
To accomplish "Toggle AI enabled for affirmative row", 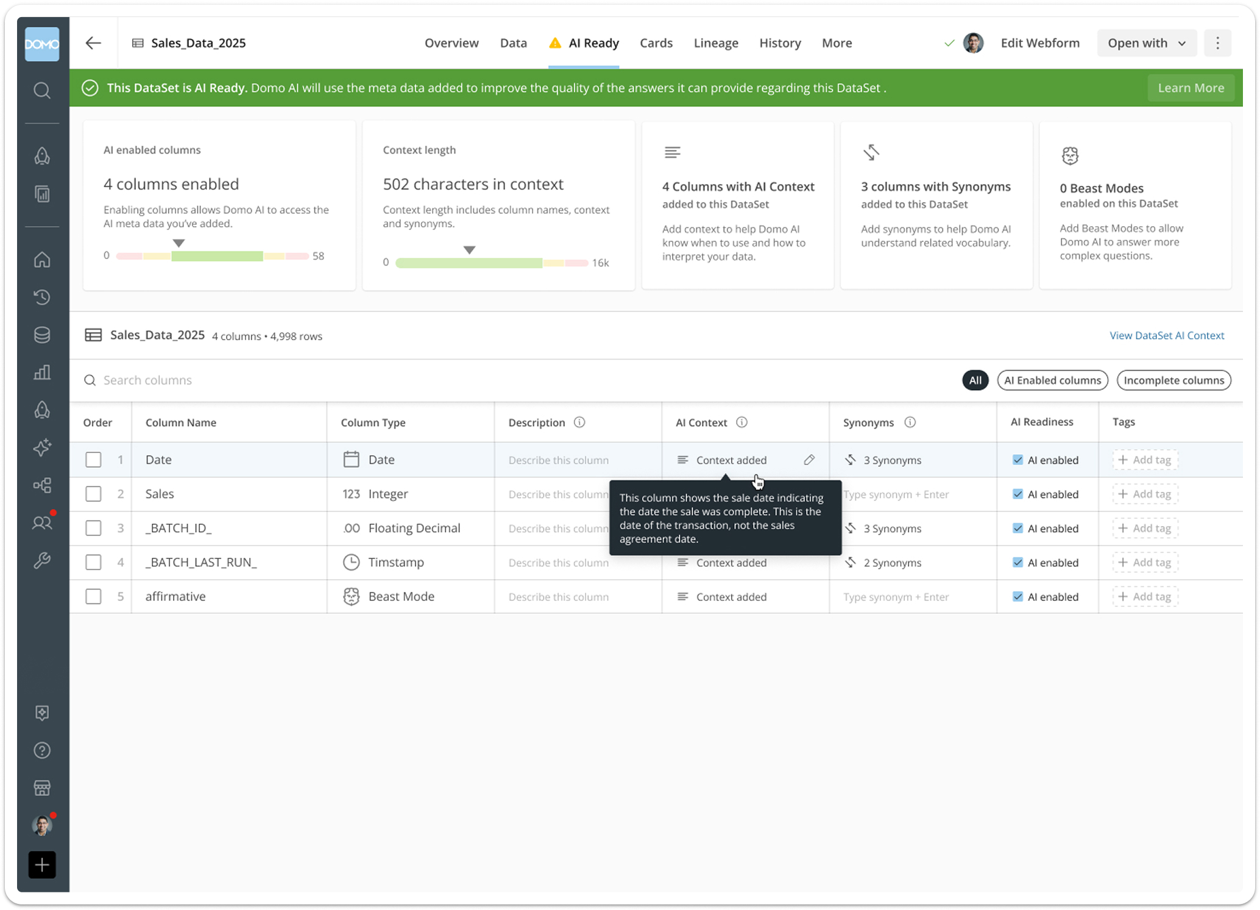I will coord(1018,596).
